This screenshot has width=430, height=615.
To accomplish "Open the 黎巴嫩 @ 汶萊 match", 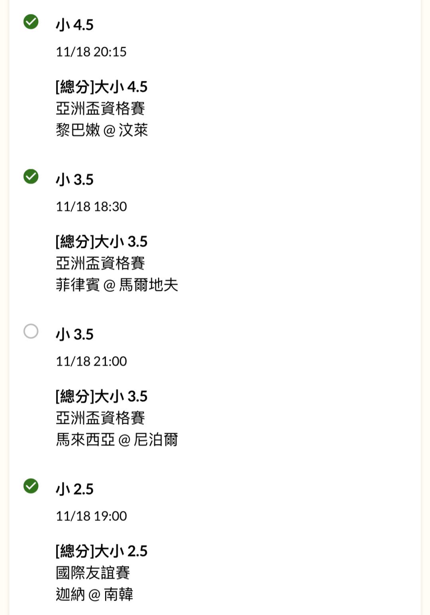I will (102, 130).
